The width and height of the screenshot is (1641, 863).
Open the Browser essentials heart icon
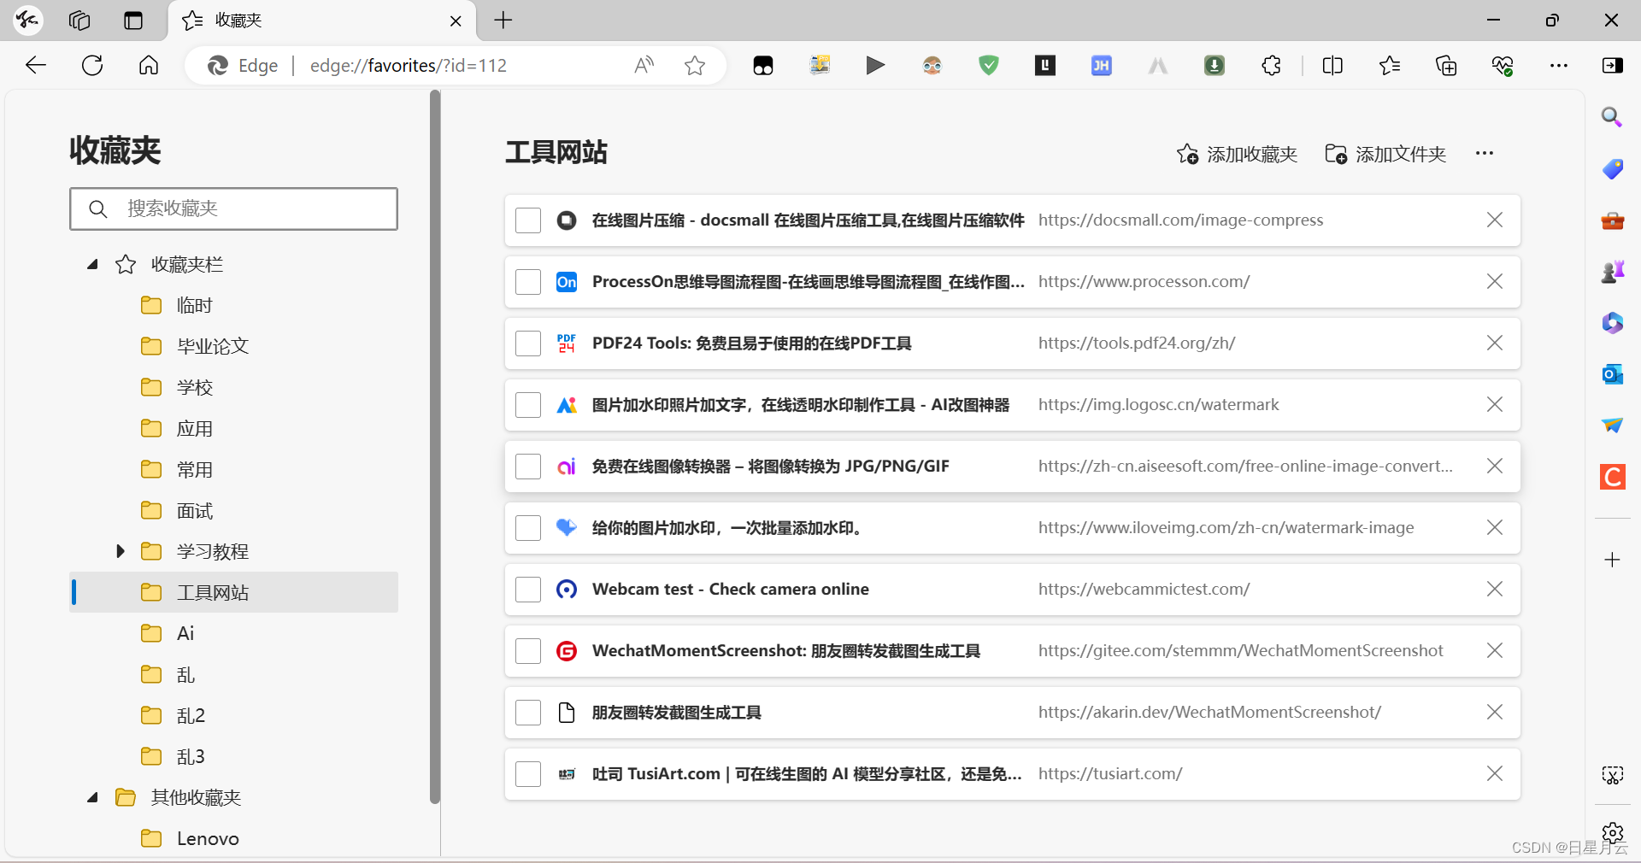click(1503, 66)
